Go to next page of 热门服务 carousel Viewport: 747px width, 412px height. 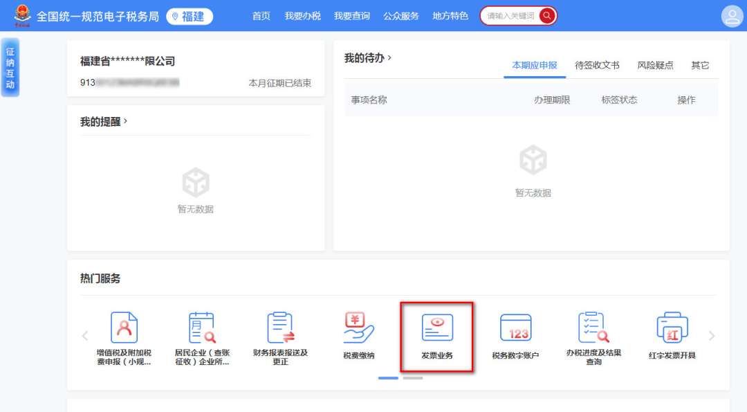click(712, 336)
